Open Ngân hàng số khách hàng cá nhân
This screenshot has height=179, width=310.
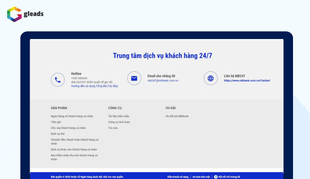pyautogui.click(x=72, y=116)
